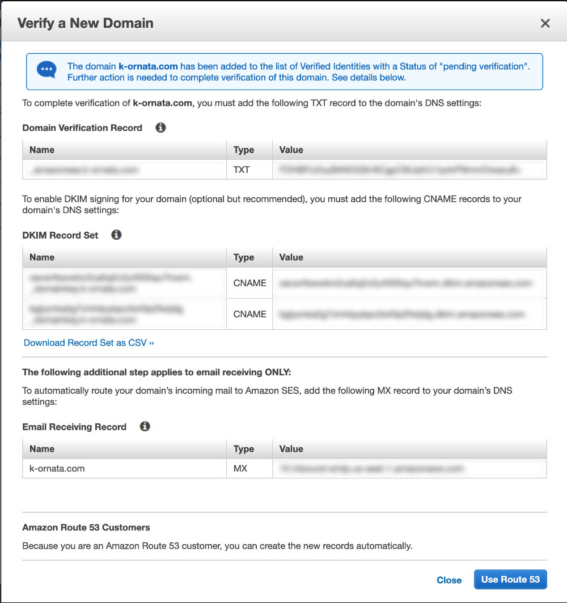
Task: Click the Use Route 53 button
Action: point(510,580)
